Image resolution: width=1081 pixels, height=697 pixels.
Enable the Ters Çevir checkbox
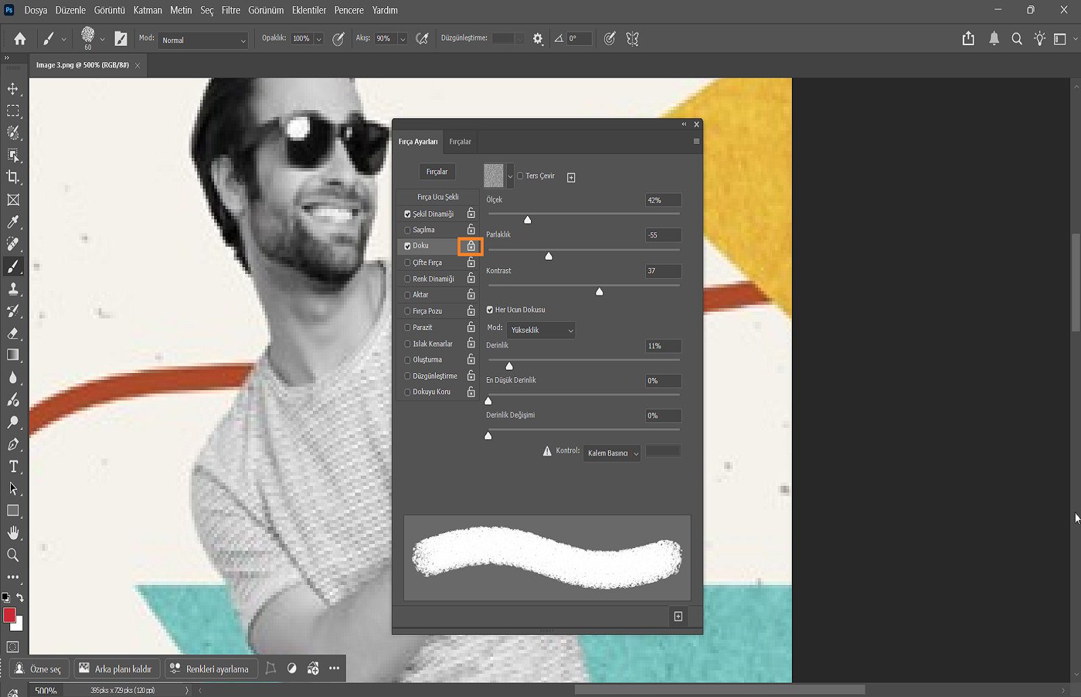click(520, 175)
